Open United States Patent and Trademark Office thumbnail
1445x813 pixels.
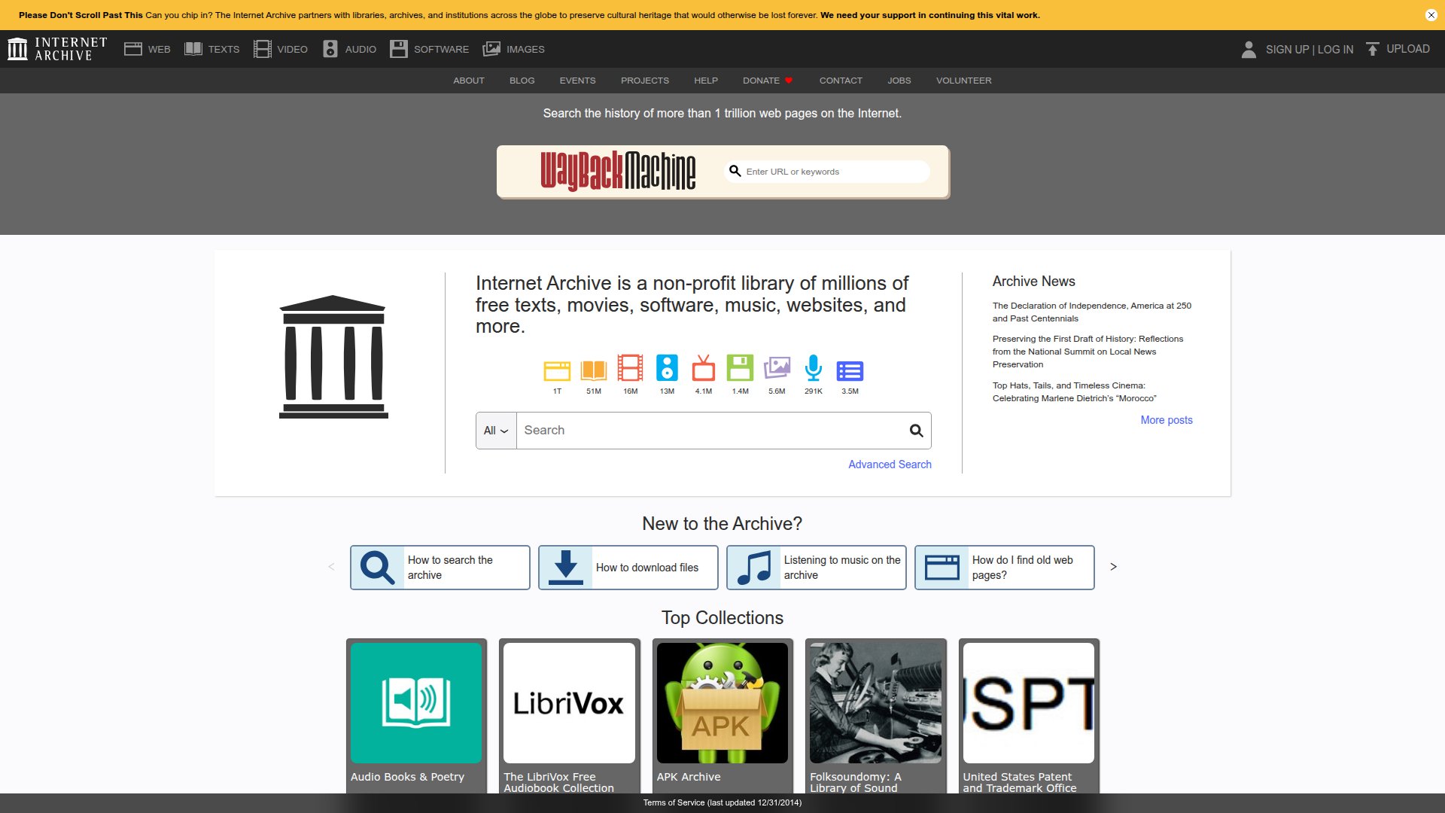coord(1029,703)
